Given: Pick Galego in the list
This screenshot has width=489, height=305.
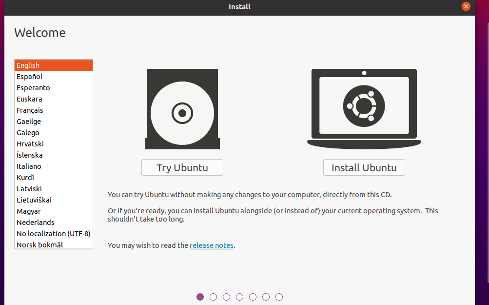Looking at the screenshot, I should (54, 133).
